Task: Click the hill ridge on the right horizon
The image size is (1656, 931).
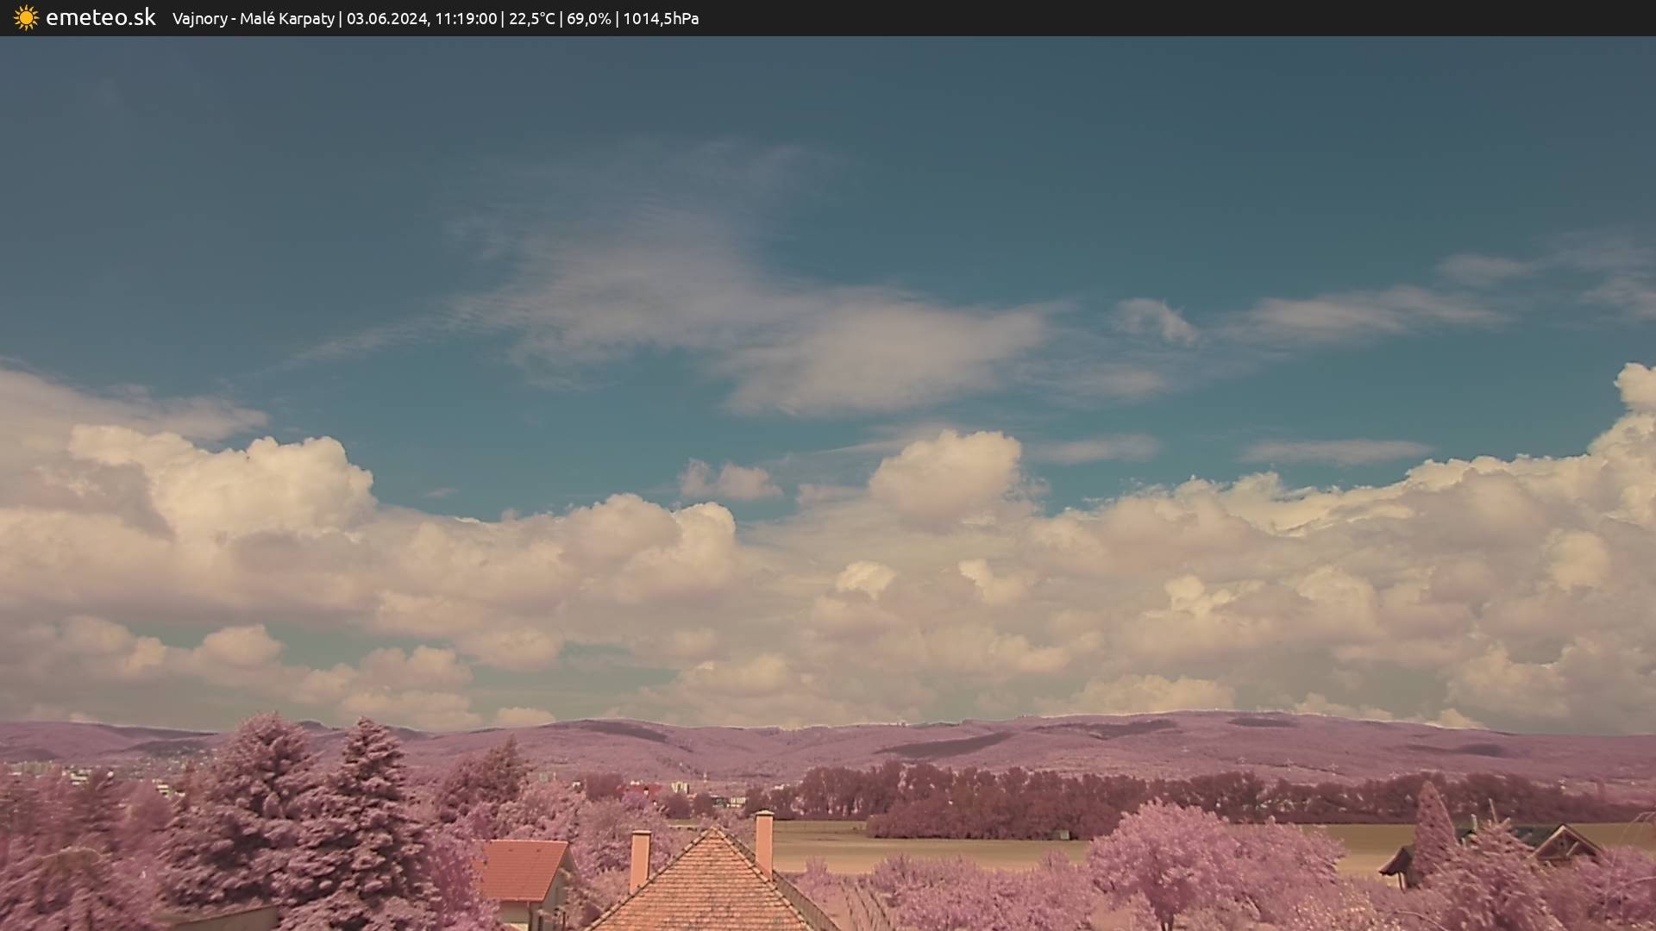Action: click(x=1294, y=728)
